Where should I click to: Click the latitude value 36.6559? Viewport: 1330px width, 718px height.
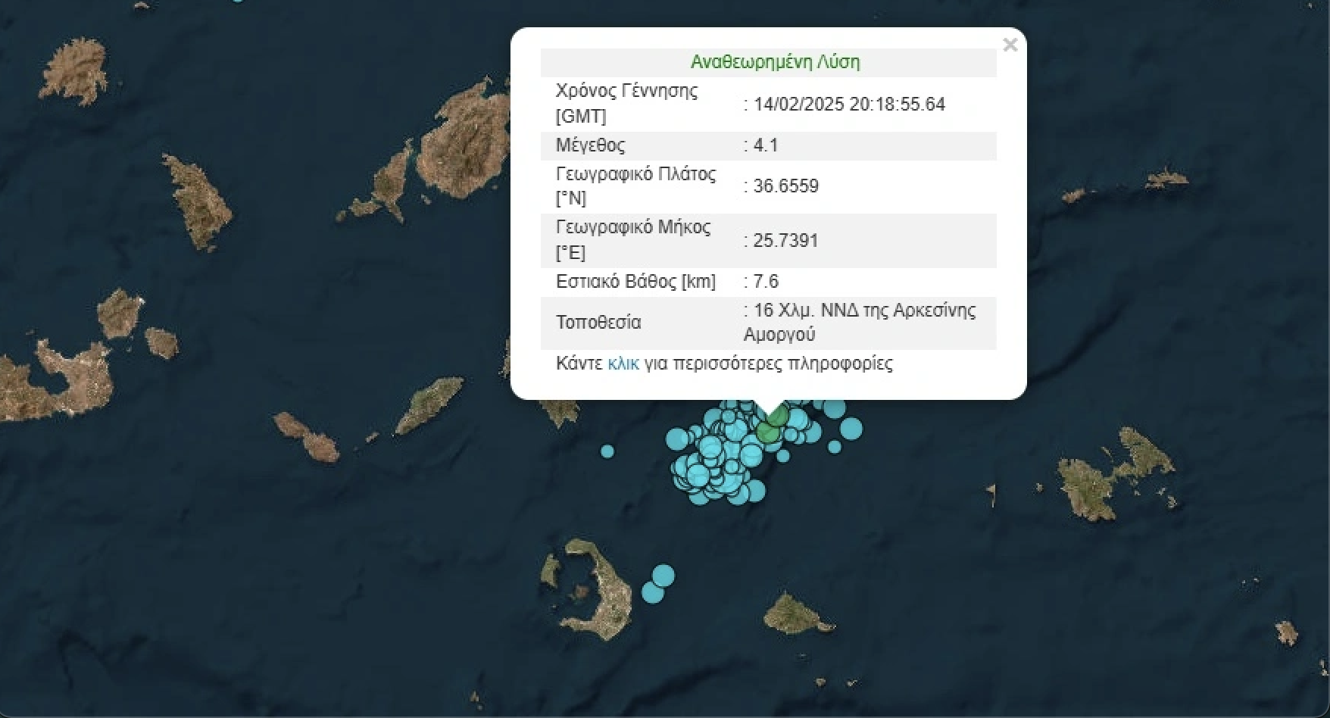785,186
